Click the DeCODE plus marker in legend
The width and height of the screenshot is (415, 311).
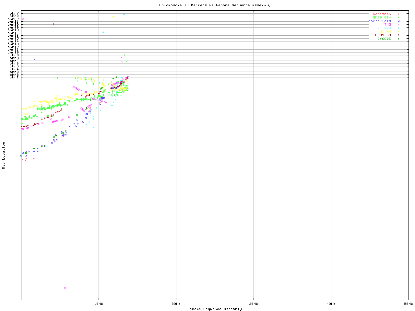[x=398, y=39]
